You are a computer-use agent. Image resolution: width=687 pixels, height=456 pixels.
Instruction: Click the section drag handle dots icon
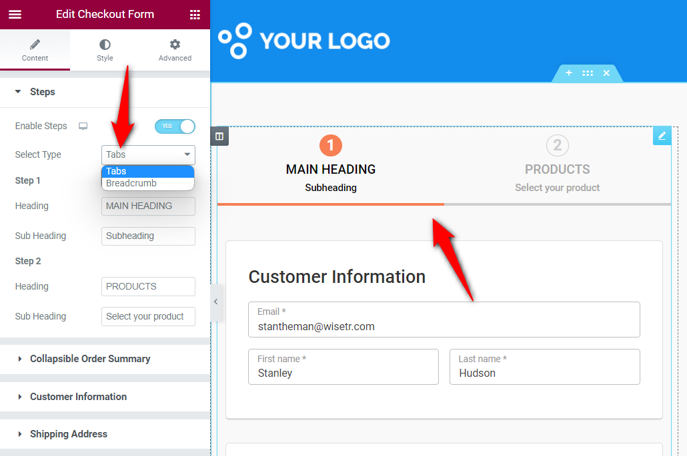[588, 73]
